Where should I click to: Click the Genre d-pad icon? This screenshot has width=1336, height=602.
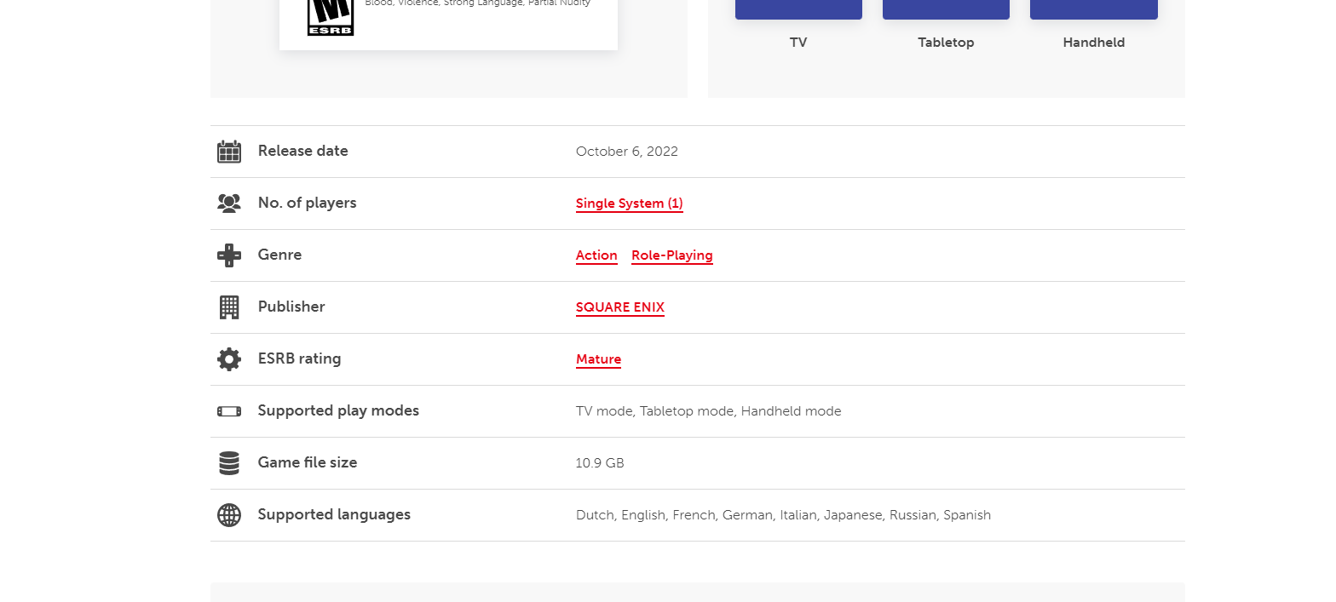229,255
